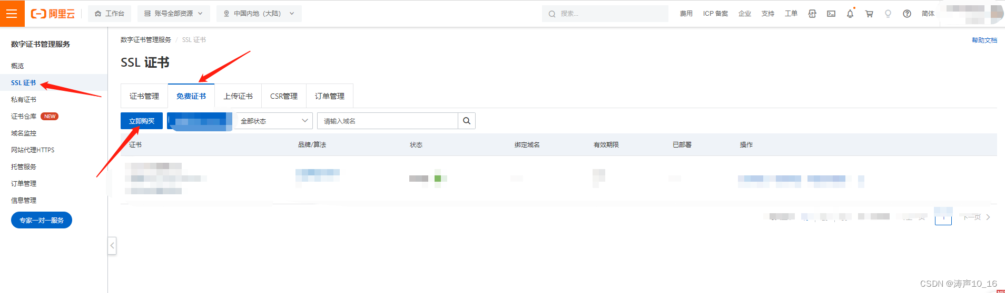Collapse the sidebar with the chevron handle
The height and width of the screenshot is (293, 1005).
(x=112, y=246)
